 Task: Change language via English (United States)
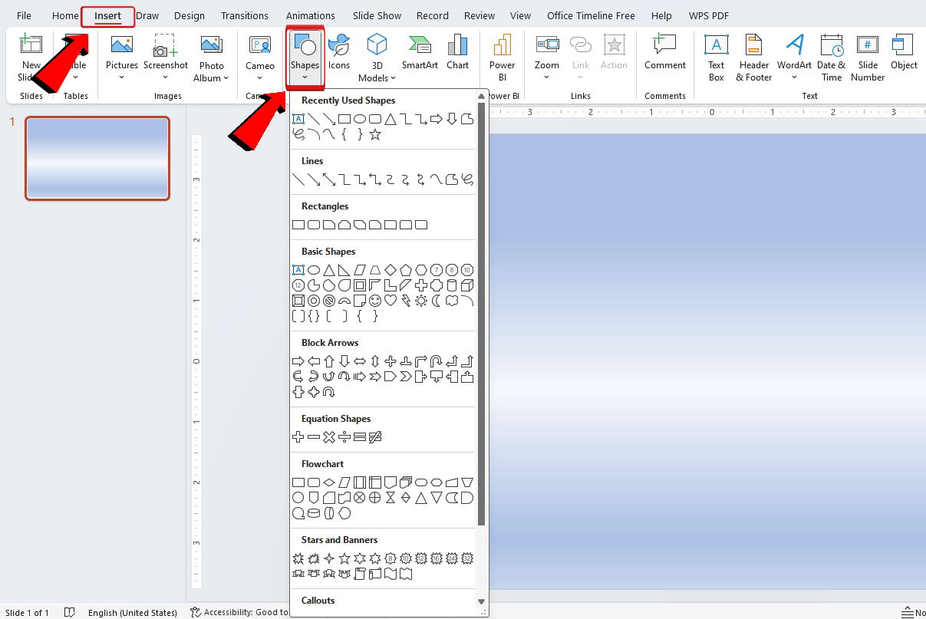pyautogui.click(x=133, y=612)
